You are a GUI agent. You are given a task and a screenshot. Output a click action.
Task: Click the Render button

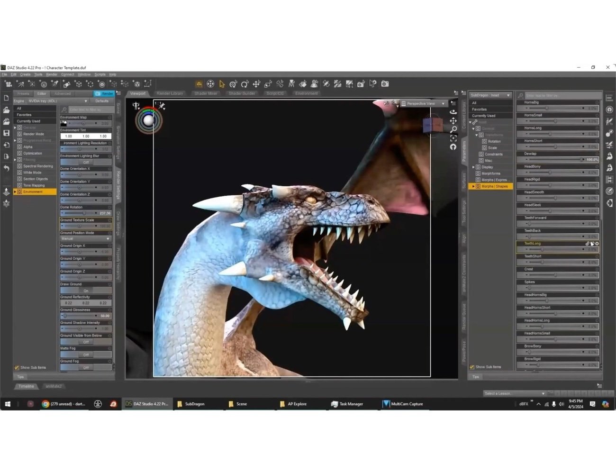(105, 93)
